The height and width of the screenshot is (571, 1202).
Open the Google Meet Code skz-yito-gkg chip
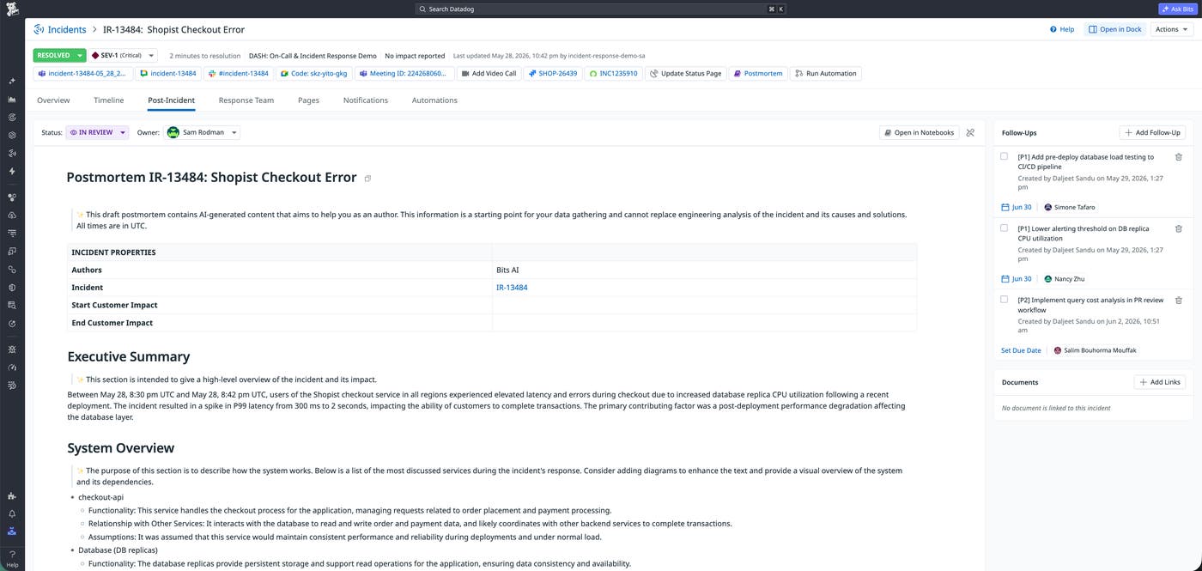click(x=314, y=74)
